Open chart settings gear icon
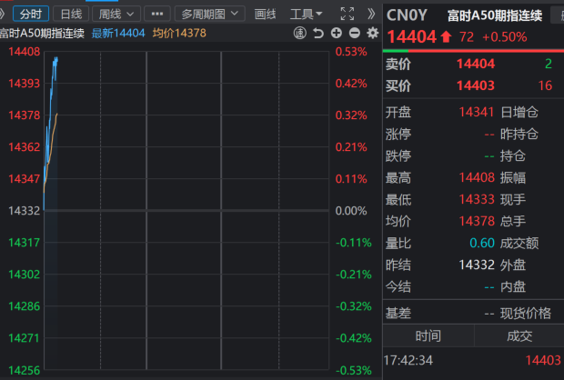Image resolution: width=564 pixels, height=380 pixels. [373, 33]
